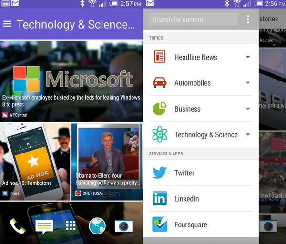This screenshot has height=244, width=286.
Task: Tap the SERVICES & APPS section header
Action: coord(166,153)
